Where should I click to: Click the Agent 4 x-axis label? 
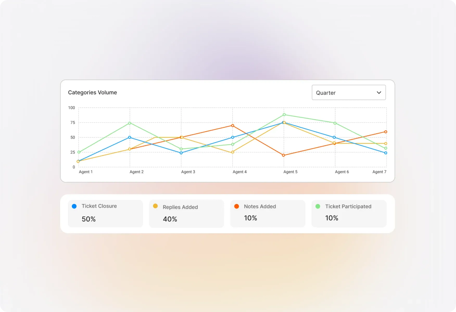[240, 172]
